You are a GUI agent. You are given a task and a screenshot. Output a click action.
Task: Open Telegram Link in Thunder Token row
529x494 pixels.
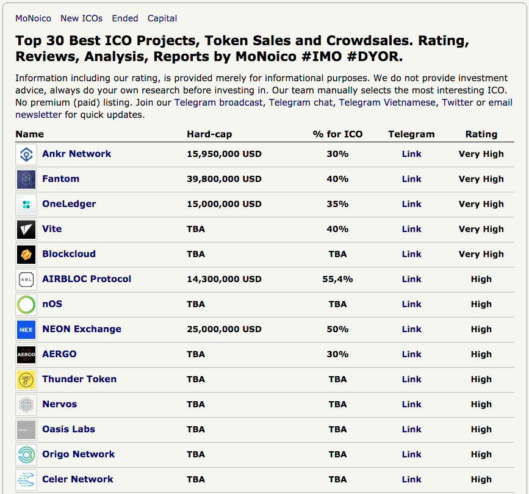point(412,379)
